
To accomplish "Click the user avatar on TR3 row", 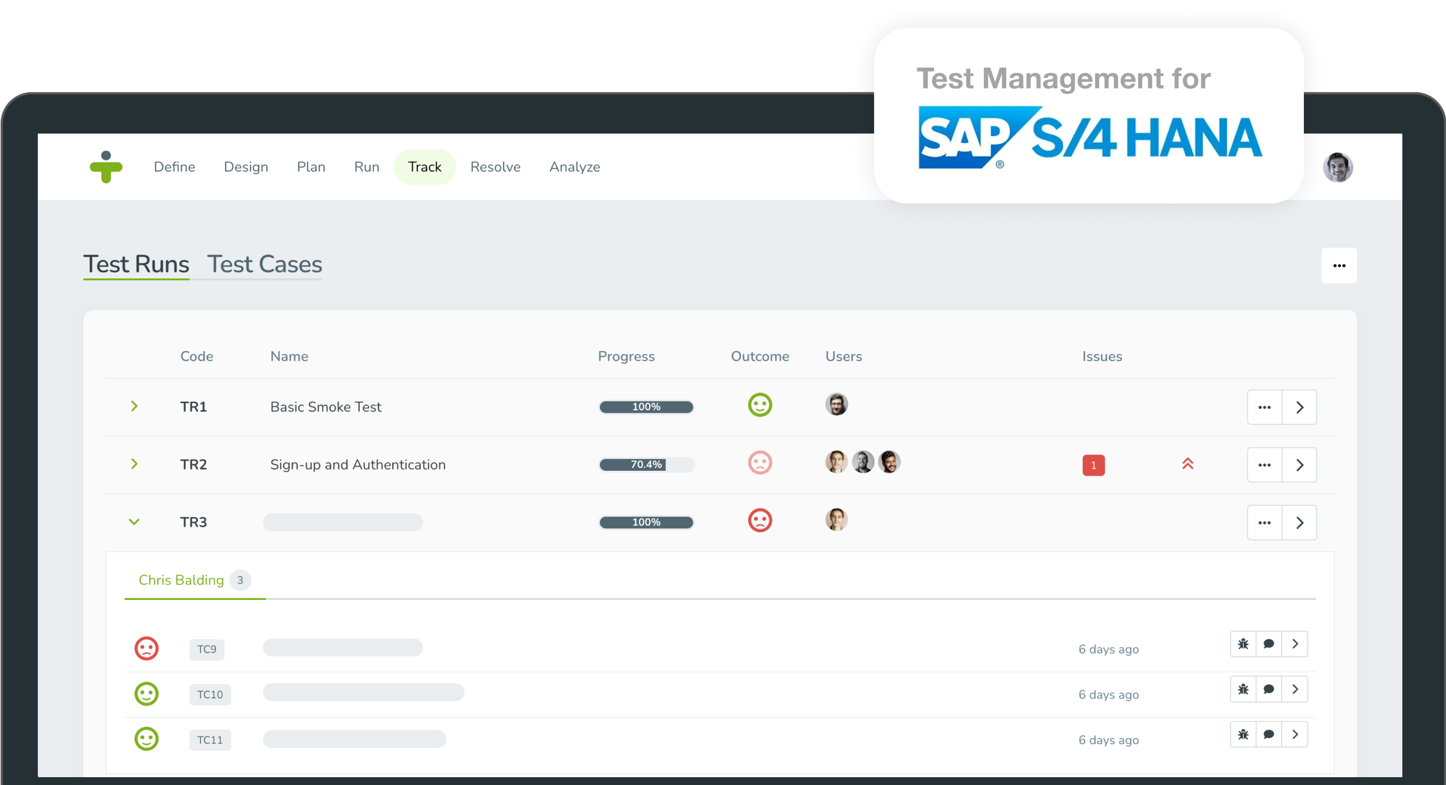I will coord(836,519).
